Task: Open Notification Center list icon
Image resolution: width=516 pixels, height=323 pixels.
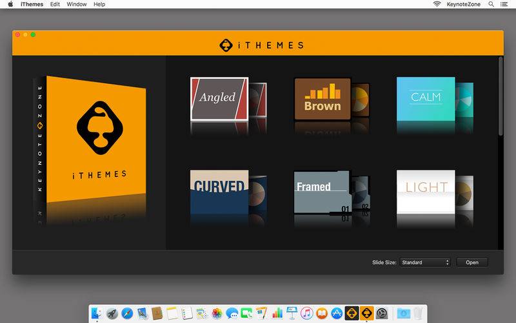Action: (504, 5)
